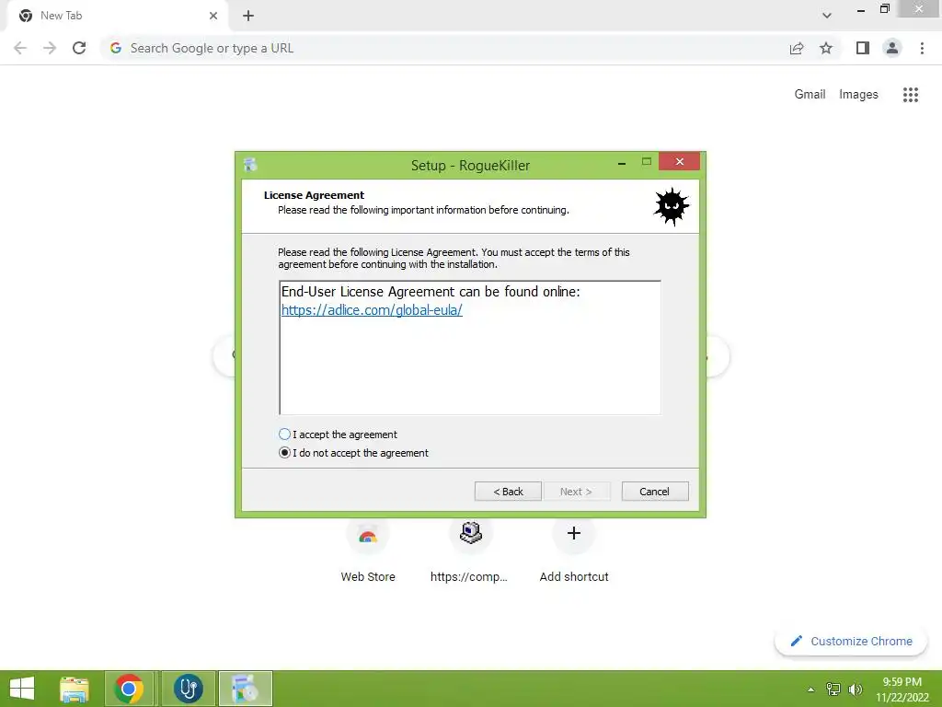
Task: Open the Web Store shortcut
Action: click(x=368, y=551)
